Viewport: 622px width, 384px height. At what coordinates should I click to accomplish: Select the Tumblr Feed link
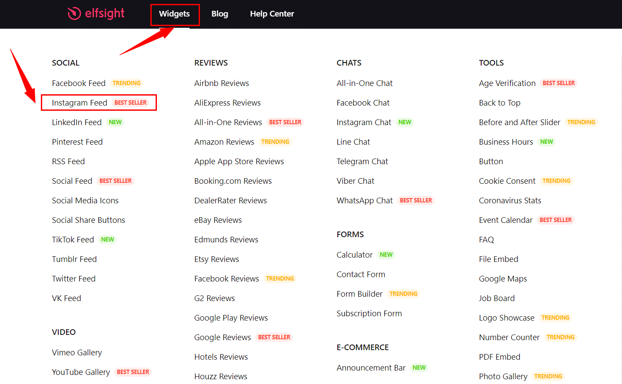point(74,259)
